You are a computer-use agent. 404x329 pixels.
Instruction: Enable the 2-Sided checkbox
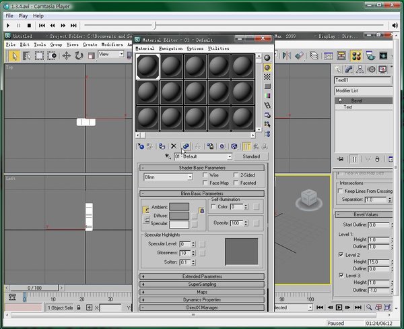pos(236,175)
